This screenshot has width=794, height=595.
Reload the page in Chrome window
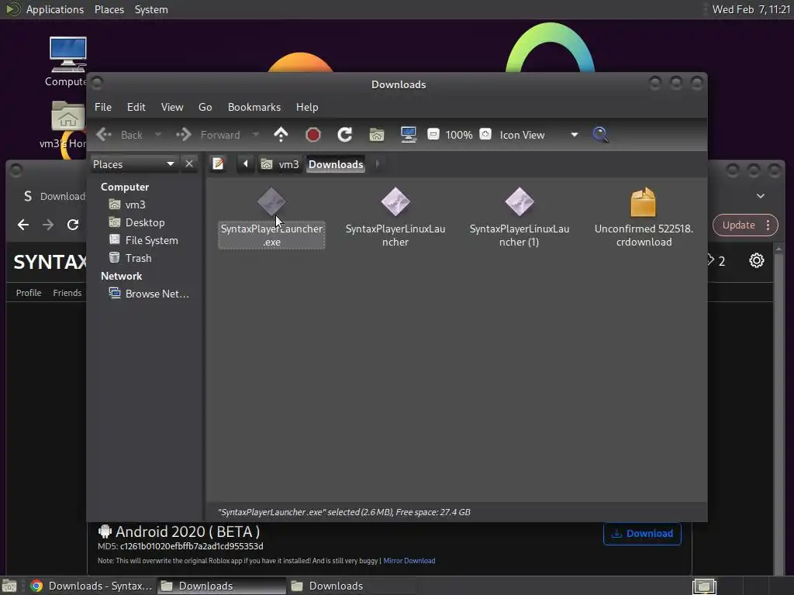click(73, 225)
